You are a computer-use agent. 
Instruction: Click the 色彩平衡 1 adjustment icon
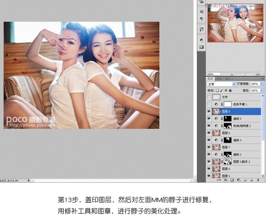216,104
